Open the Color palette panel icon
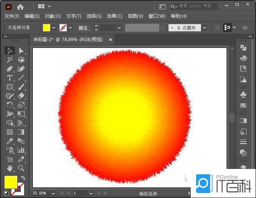The height and width of the screenshot is (198, 256). [x=243, y=58]
